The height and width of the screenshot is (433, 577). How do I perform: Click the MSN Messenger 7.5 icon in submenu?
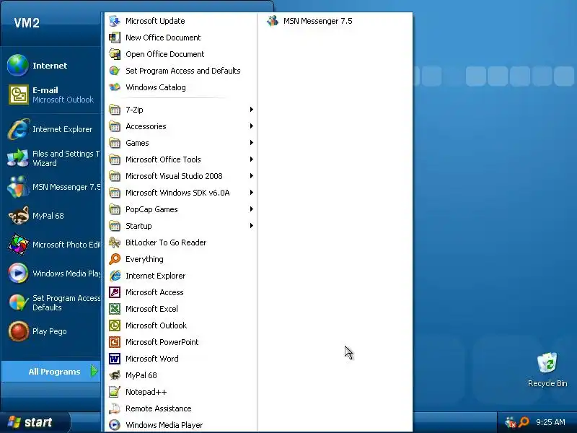tap(273, 21)
